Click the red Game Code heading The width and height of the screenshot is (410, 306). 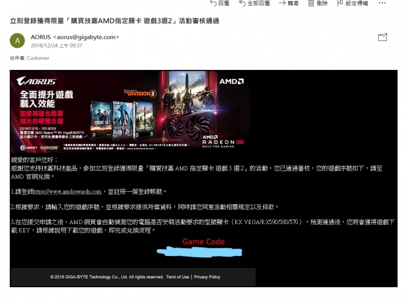click(x=203, y=242)
